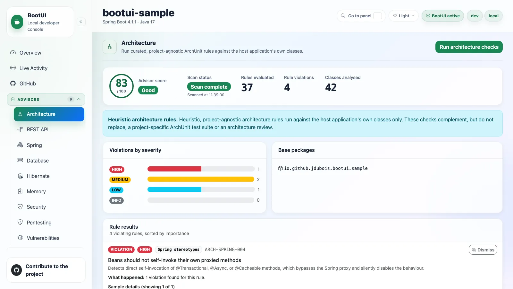
Task: Click the Spring boxes icon
Action: pos(20,145)
